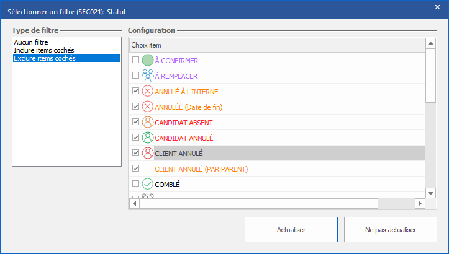449x254 pixels.
Task: Uncheck the CLIENT ANNULÉ (PAR PARENT) checkbox
Action: point(135,169)
